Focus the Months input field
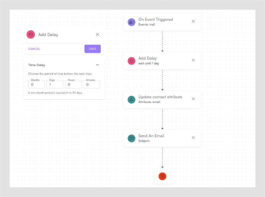This screenshot has height=197, width=265. pos(36,84)
